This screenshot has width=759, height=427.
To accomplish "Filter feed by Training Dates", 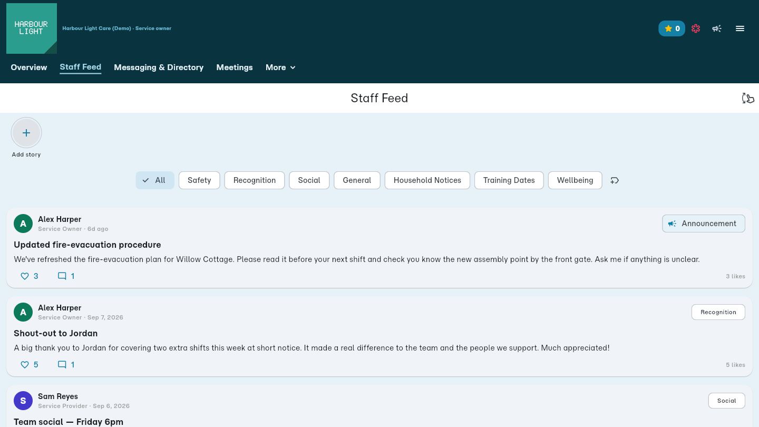I will pyautogui.click(x=509, y=180).
